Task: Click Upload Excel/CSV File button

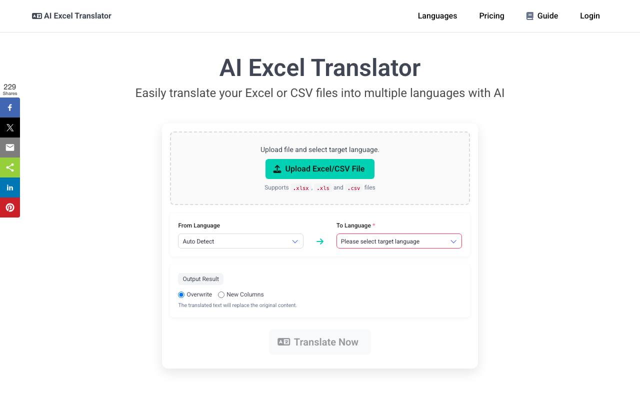Action: click(x=320, y=169)
